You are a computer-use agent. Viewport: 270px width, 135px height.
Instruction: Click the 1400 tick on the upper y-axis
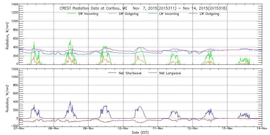[15, 5]
